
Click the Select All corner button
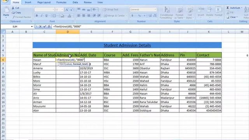[x=3, y=32]
